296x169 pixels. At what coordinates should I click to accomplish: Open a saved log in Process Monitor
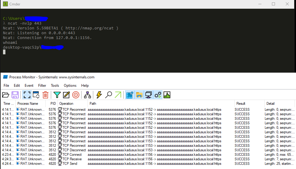[6, 95]
